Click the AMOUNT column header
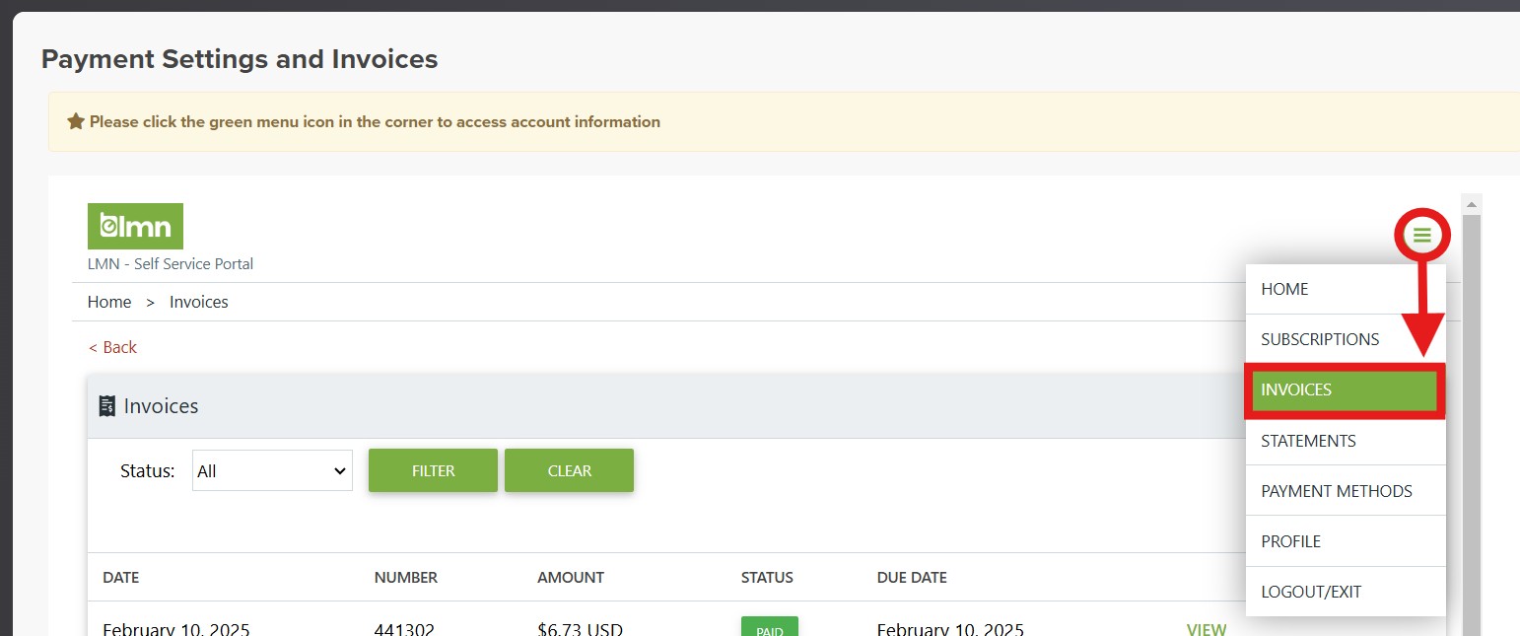This screenshot has width=1520, height=636. (571, 578)
